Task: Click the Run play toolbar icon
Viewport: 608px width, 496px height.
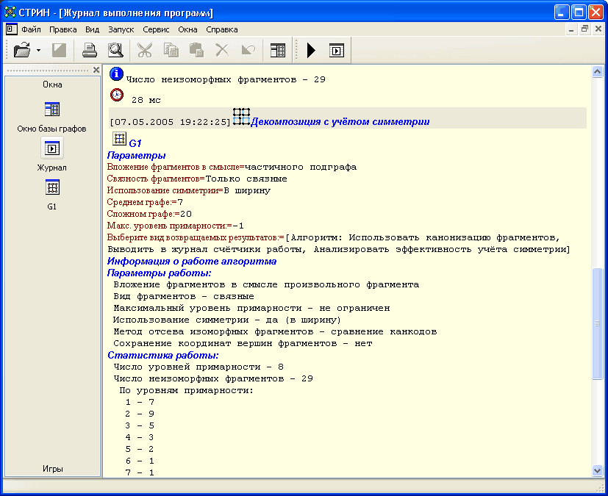Action: pyautogui.click(x=311, y=51)
